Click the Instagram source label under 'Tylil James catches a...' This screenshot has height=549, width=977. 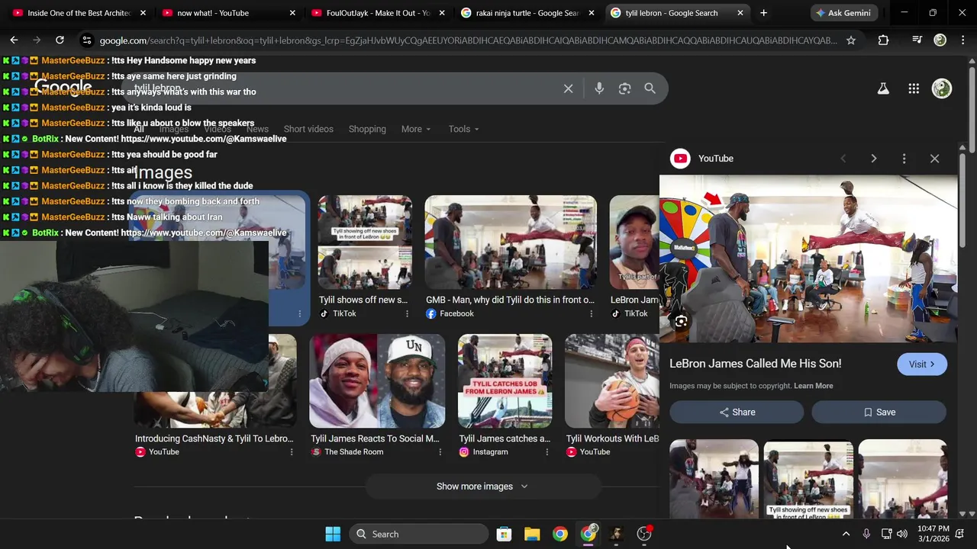pyautogui.click(x=490, y=452)
